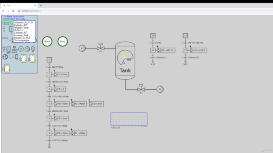273x153 pixels.
Task: Select the fan/motor icon in palette
Action: coord(5,57)
